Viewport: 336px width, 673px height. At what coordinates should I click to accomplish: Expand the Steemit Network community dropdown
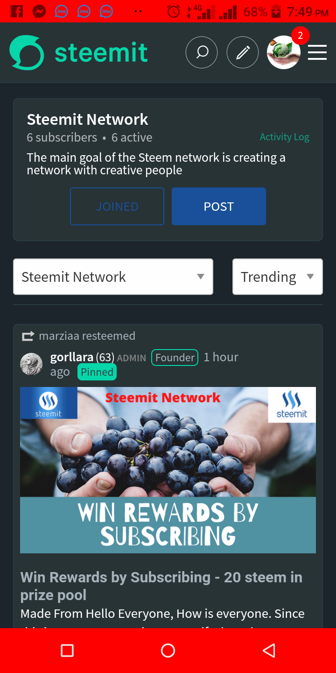tap(113, 277)
